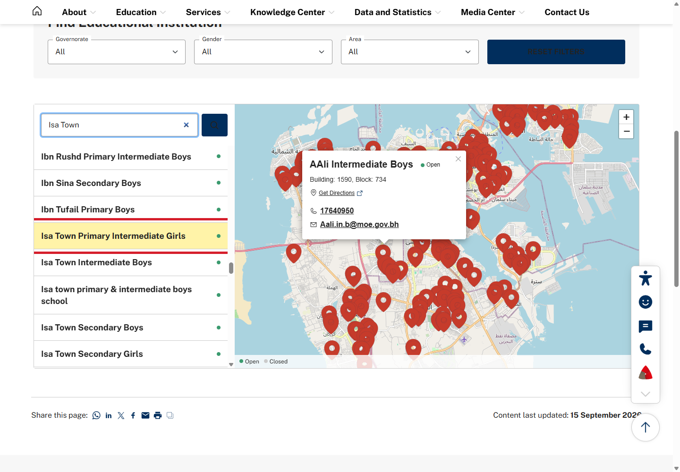Open the accessibility options icon
Viewport: 680px width, 472px height.
646,278
